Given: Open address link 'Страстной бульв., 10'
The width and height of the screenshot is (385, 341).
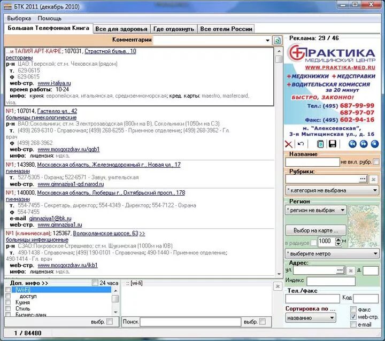Looking at the screenshot, I should pyautogui.click(x=110, y=51).
